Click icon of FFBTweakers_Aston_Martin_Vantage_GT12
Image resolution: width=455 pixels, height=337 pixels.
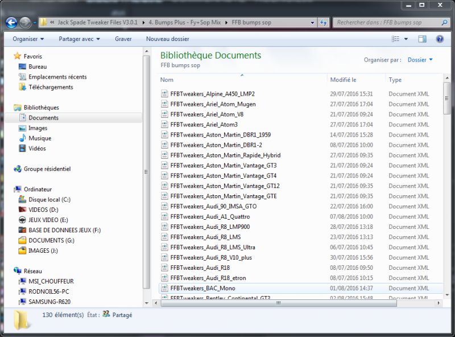tap(164, 186)
